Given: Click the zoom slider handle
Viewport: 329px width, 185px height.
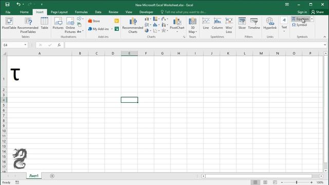Looking at the screenshot, I should (297, 182).
